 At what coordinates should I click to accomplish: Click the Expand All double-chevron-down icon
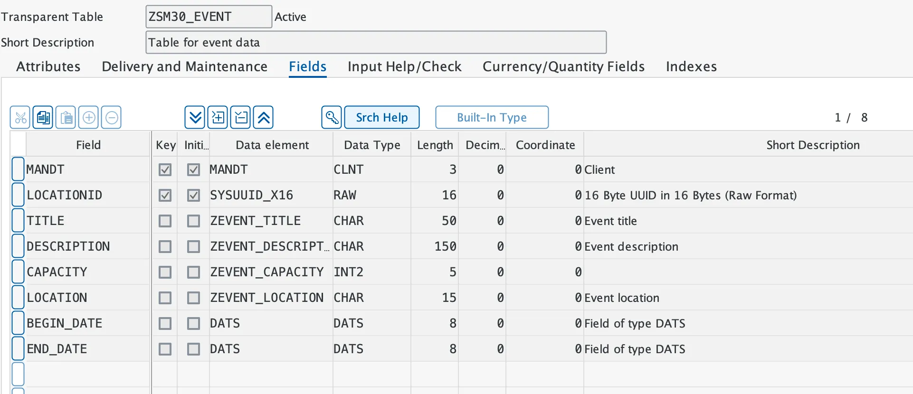(195, 117)
